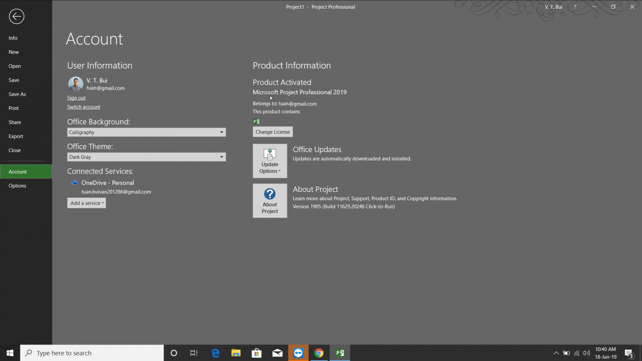Viewport: 642px width, 361px height.
Task: Open the Add a service dropdown
Action: [x=86, y=202]
